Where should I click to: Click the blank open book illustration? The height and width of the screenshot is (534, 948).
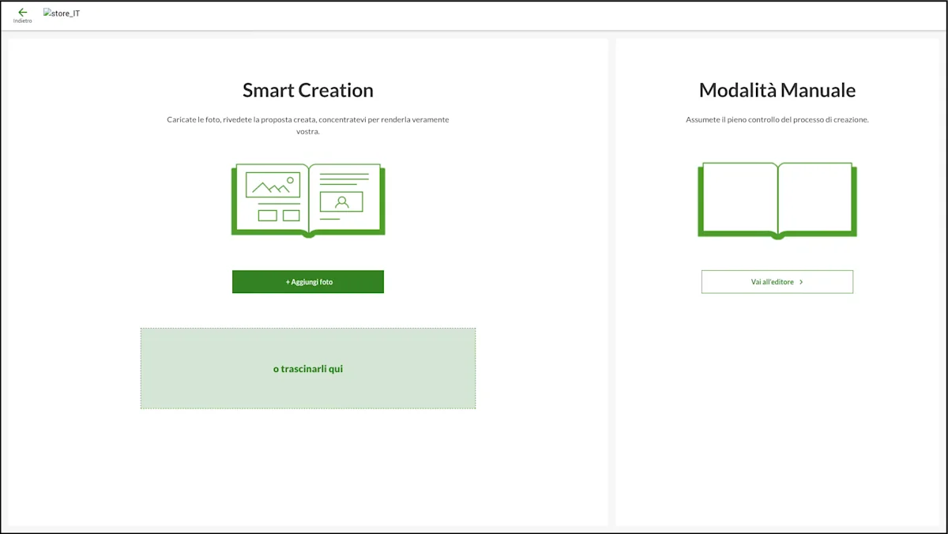coord(777,201)
